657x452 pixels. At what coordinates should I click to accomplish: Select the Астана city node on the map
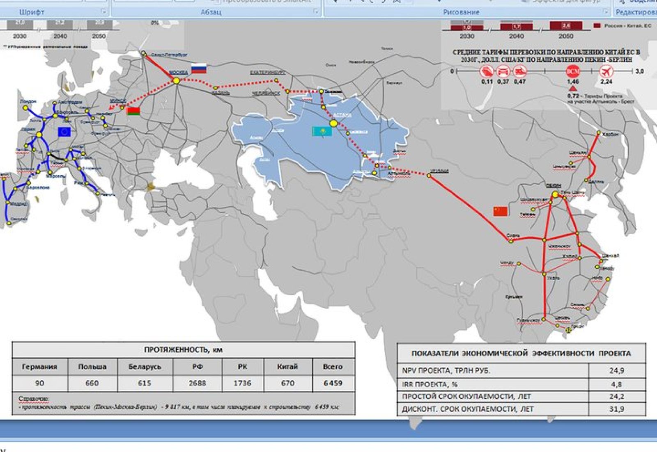(333, 123)
